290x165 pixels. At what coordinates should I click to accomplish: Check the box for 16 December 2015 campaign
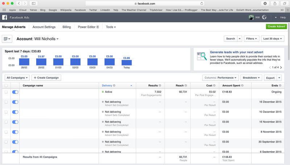click(x=6, y=102)
